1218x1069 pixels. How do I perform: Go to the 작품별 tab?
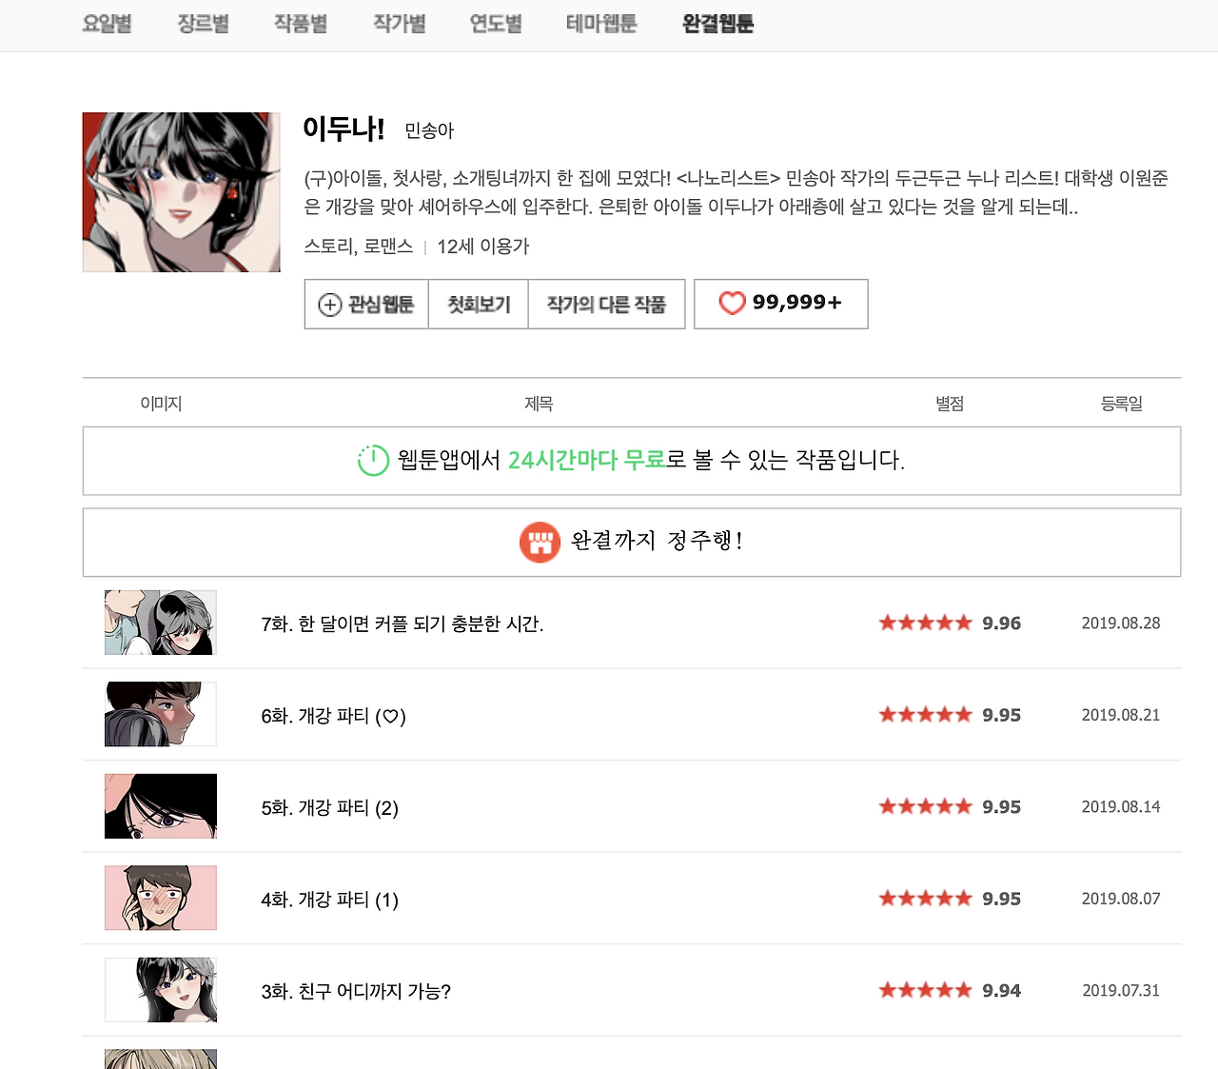[301, 24]
